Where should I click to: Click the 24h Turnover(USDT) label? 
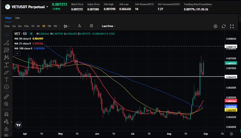pos(169,4)
